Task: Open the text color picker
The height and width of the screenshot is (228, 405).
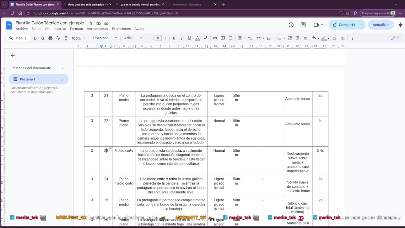Action: point(197,38)
